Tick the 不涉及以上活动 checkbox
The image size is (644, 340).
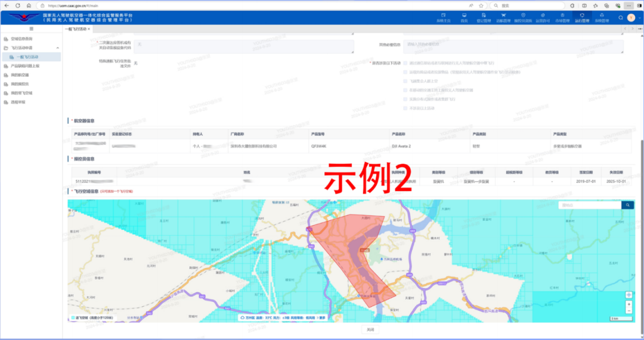[x=405, y=108]
